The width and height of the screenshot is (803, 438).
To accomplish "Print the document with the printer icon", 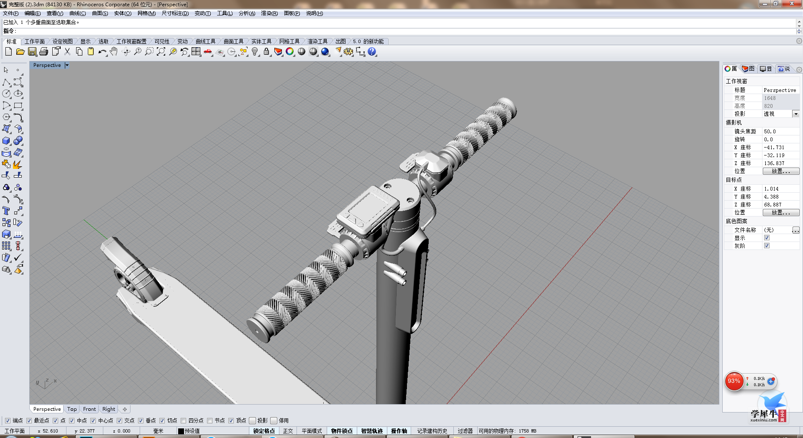I will pos(43,52).
